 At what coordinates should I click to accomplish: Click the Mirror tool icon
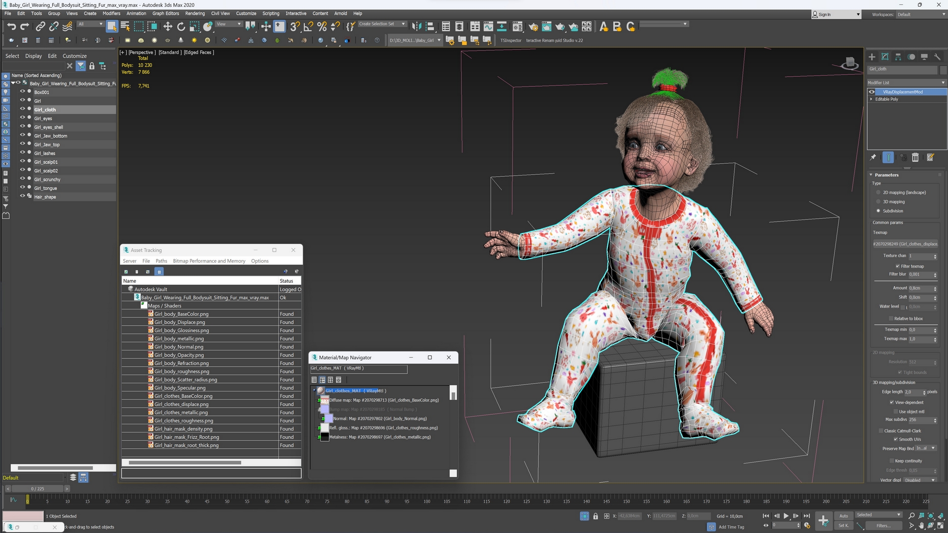[x=416, y=27]
